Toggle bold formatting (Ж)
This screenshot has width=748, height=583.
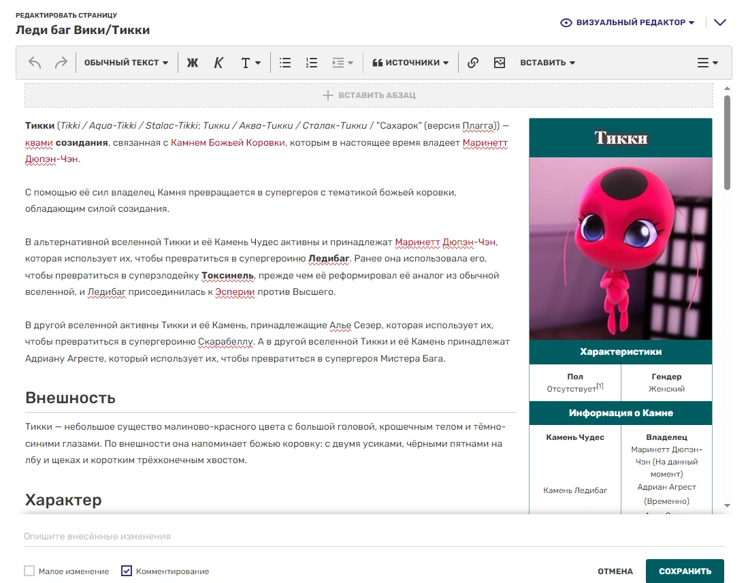[192, 63]
